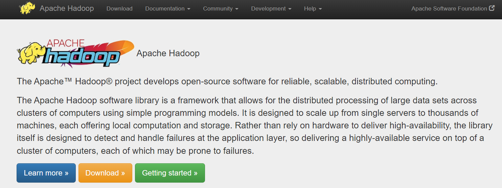Click the blue Learn more button
The image size is (502, 188).
tap(46, 173)
